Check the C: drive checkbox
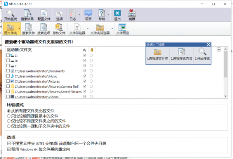 (8, 55)
